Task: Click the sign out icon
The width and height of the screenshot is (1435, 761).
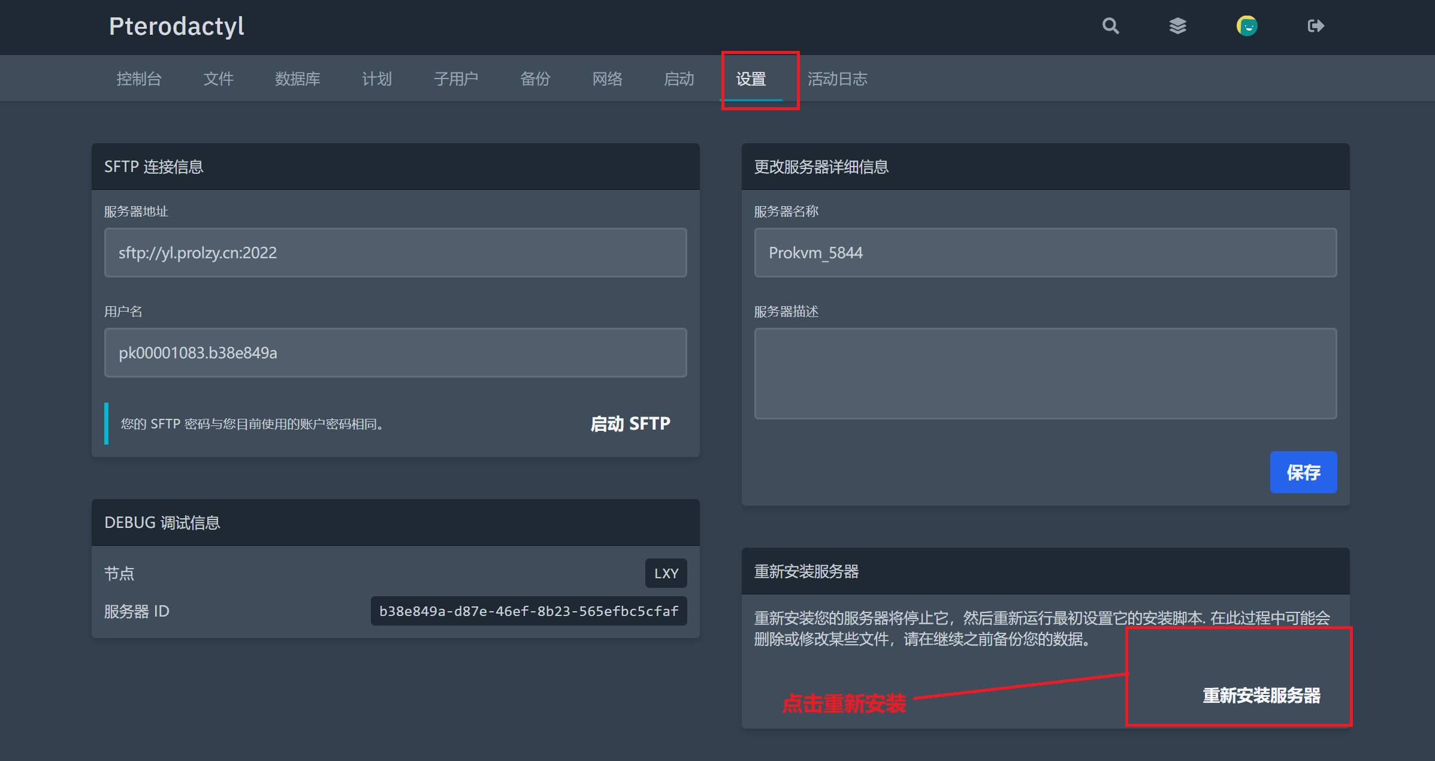Action: (1315, 26)
